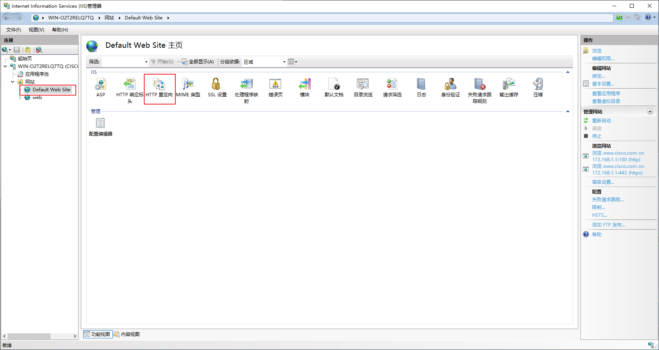Open the 失败请求跟踪规则 icon

click(x=480, y=84)
